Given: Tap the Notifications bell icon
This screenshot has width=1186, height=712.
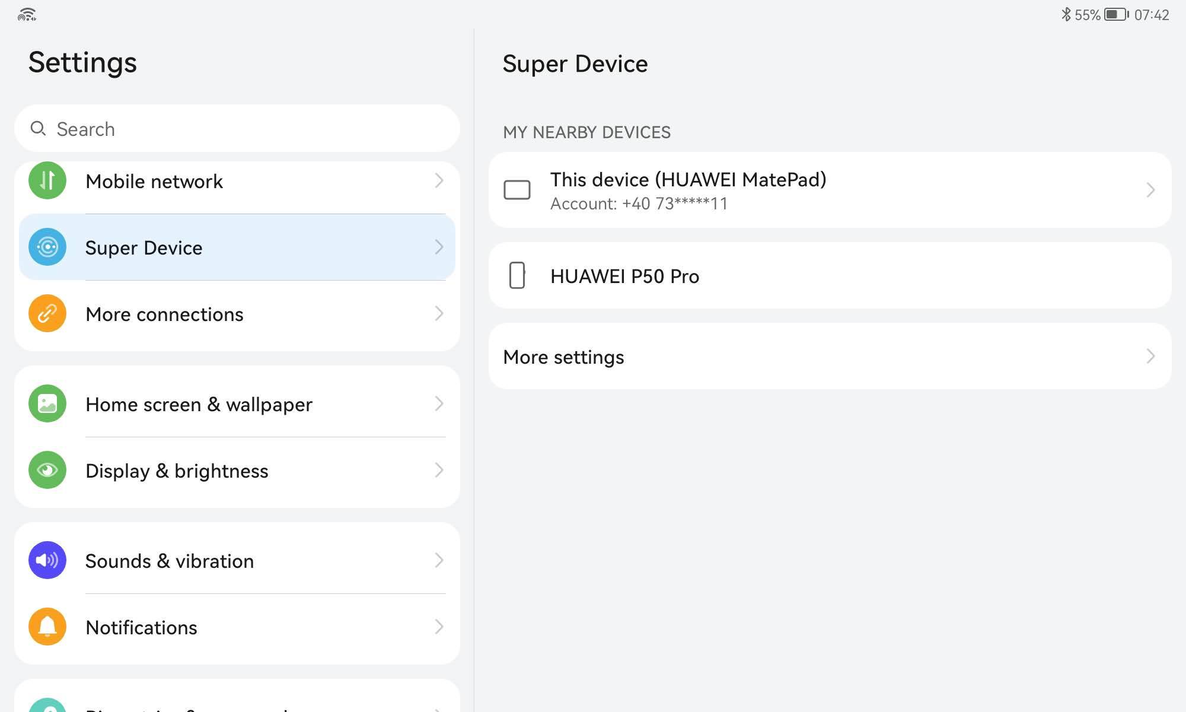Looking at the screenshot, I should [47, 627].
